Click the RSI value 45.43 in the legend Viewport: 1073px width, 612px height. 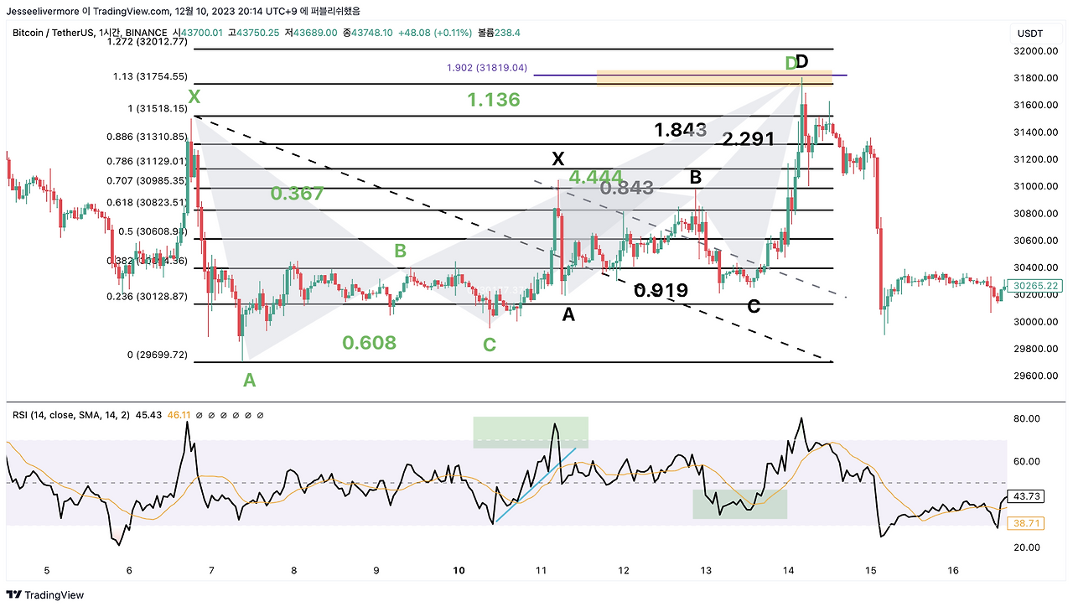pos(149,415)
